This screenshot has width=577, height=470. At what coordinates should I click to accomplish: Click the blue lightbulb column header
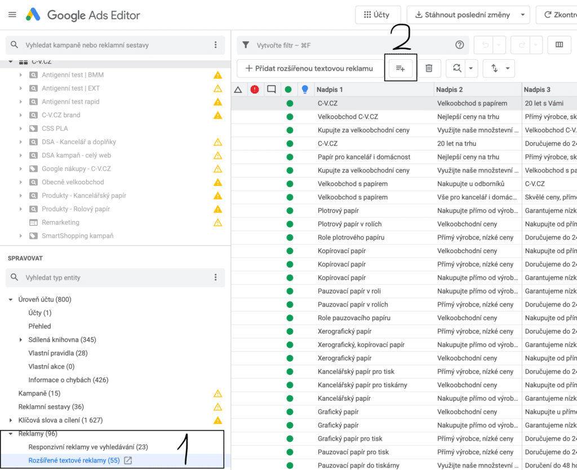[305, 90]
